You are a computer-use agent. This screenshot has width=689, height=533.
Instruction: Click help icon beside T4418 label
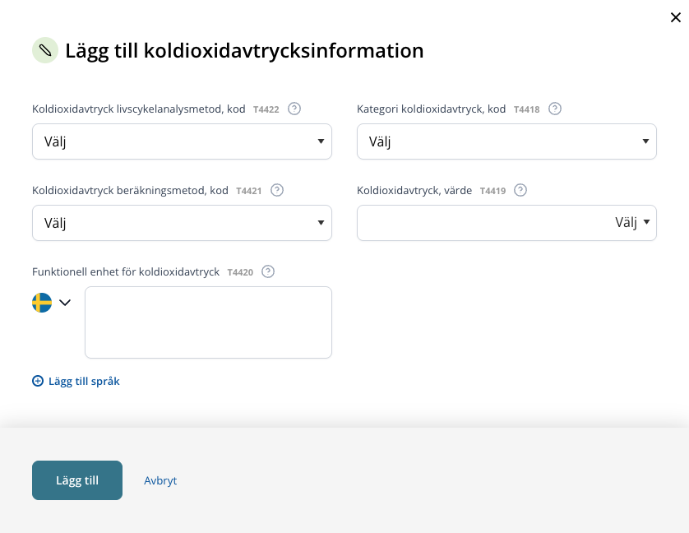point(554,109)
